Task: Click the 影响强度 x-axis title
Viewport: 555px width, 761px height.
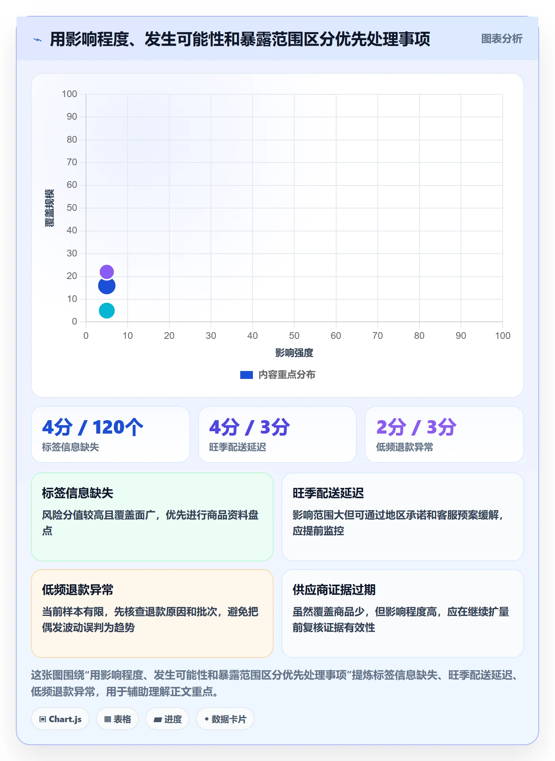Action: [294, 353]
